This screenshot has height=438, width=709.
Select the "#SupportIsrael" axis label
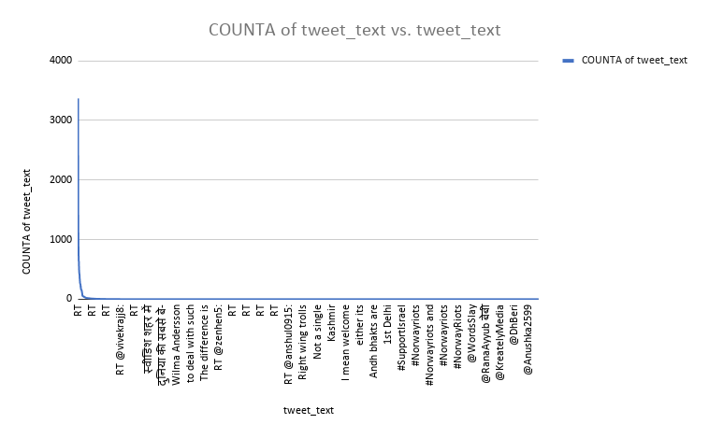pyautogui.click(x=401, y=340)
